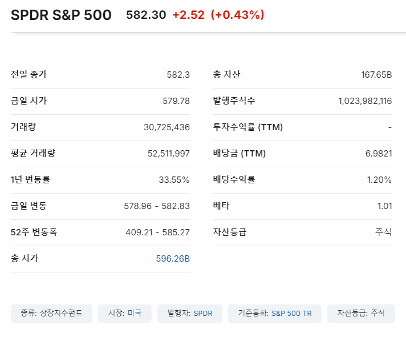This screenshot has height=337, width=406.
Task: Click the 배당금 (TTM) value 6.9821
Action: tap(377, 154)
